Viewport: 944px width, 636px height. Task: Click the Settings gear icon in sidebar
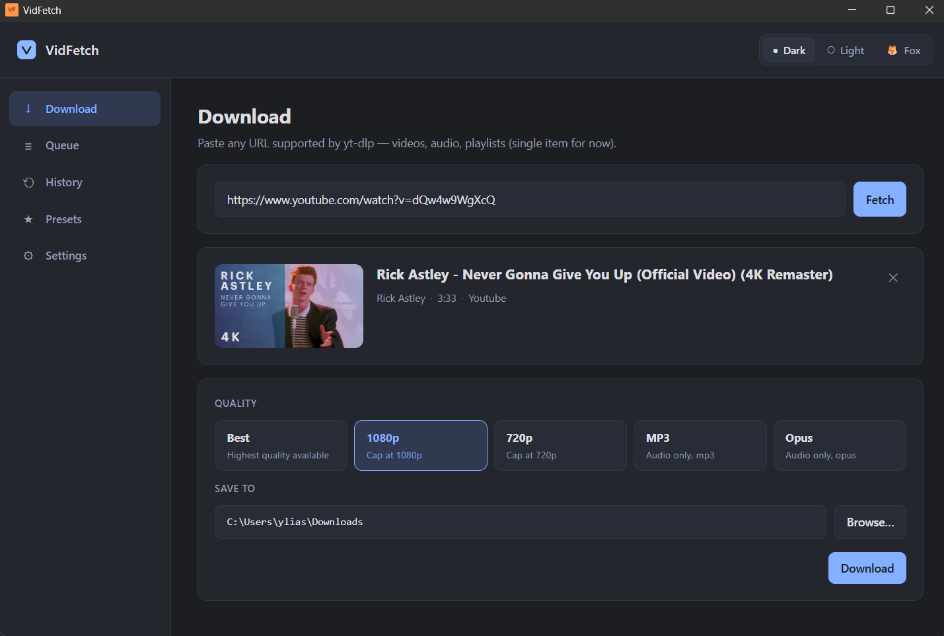coord(28,256)
